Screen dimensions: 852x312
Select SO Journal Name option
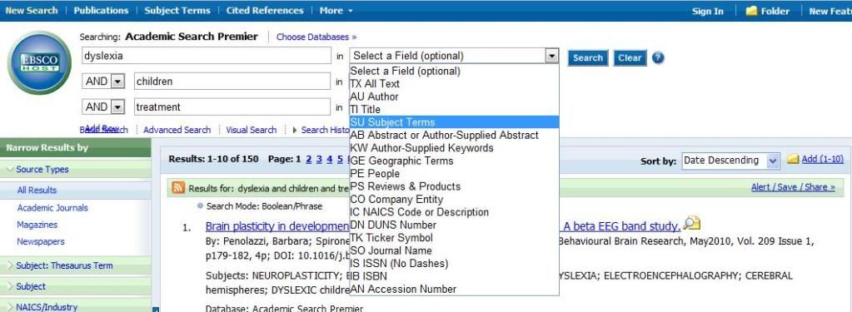[454, 250]
